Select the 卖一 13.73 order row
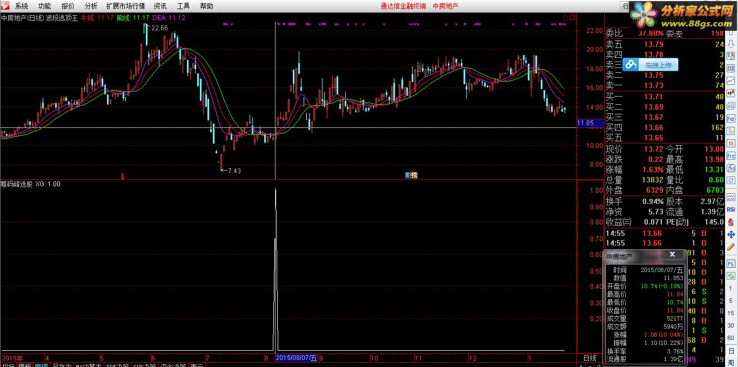The width and height of the screenshot is (738, 367). [x=664, y=85]
